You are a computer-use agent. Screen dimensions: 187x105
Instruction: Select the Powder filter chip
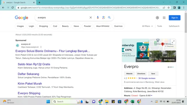(87, 26)
